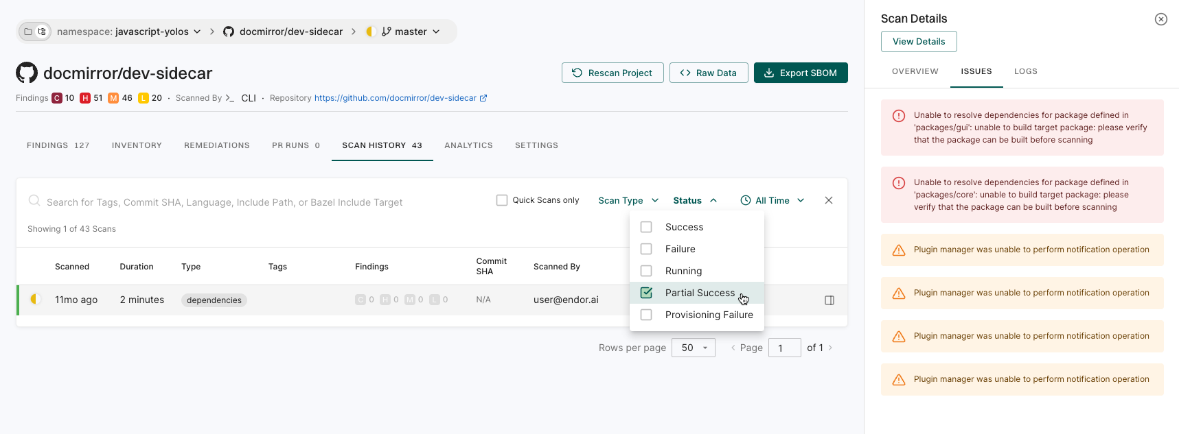This screenshot has height=434, width=1179.
Task: Click the Raw Data button
Action: (709, 73)
